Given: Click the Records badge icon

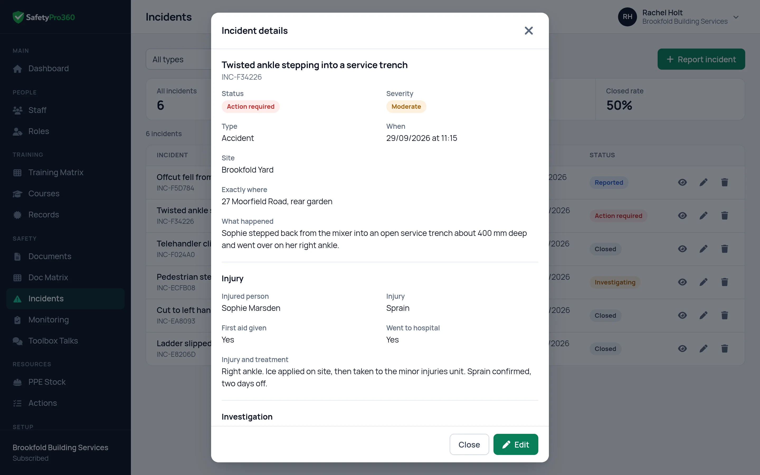Looking at the screenshot, I should [18, 215].
